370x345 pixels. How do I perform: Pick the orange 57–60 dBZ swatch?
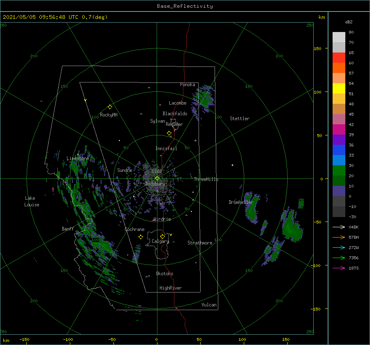[339, 68]
